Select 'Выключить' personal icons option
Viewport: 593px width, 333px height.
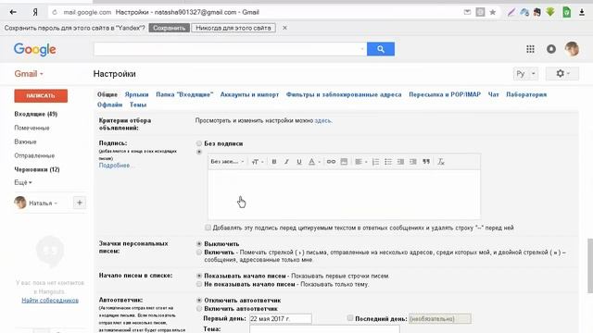point(199,244)
